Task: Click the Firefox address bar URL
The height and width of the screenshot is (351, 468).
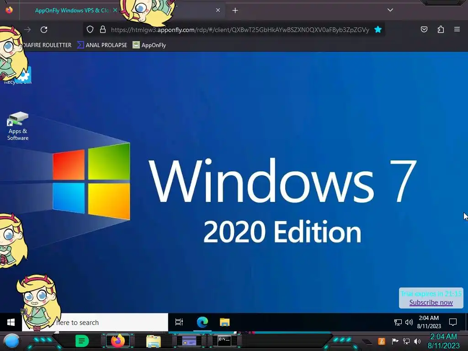Action: (240, 30)
